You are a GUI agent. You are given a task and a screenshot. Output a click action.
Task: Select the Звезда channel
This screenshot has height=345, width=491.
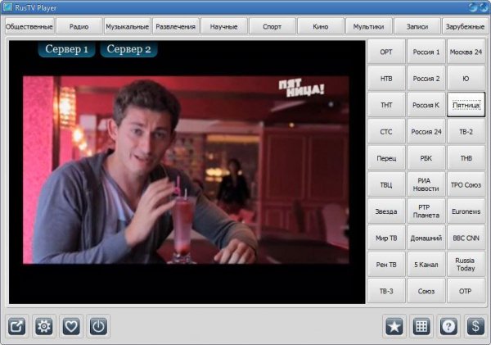(386, 211)
